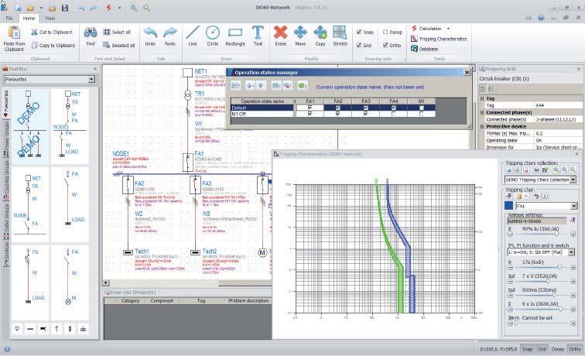Click zoom in icon in Tripping chars collection

(556, 170)
